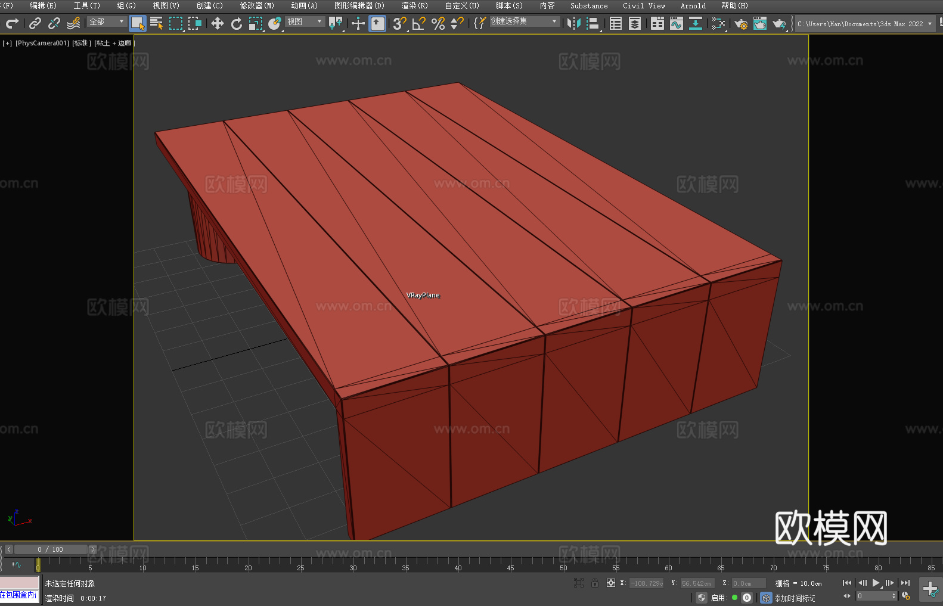Open the 创建选择集 named selection dropdown
This screenshot has width=943, height=606.
coord(524,21)
